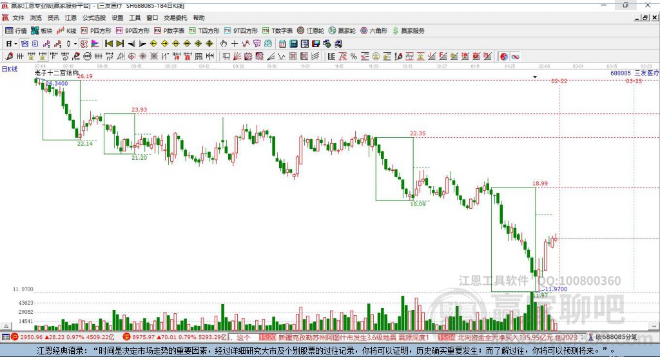This screenshot has width=660, height=357.
Task: Switch to K线 chart view
Action: tap(66, 31)
